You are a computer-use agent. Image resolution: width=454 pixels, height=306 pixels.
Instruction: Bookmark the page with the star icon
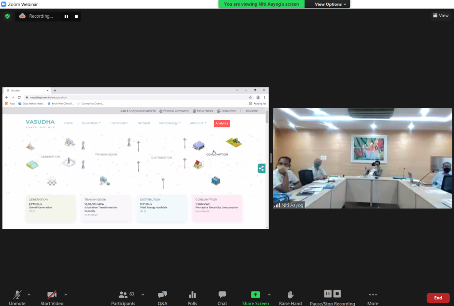(x=250, y=98)
